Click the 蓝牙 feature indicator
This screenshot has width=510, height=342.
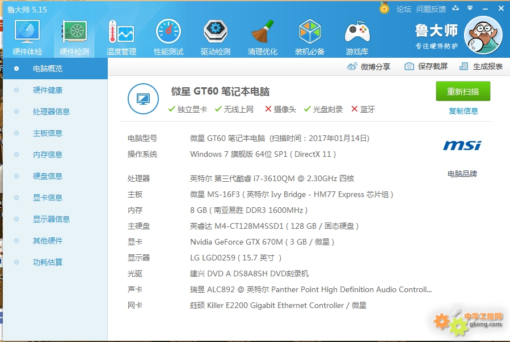(363, 109)
